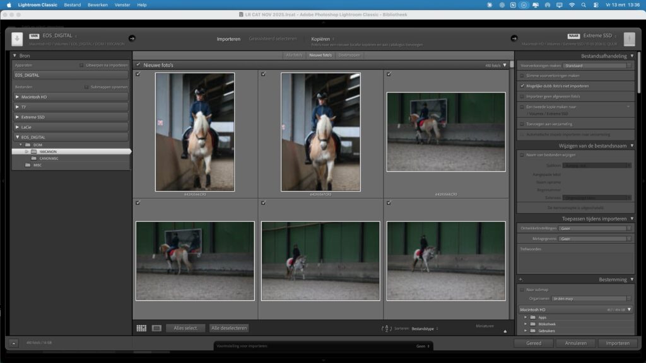Image resolution: width=646 pixels, height=363 pixels.
Task: Click the Importeren button
Action: pyautogui.click(x=617, y=343)
